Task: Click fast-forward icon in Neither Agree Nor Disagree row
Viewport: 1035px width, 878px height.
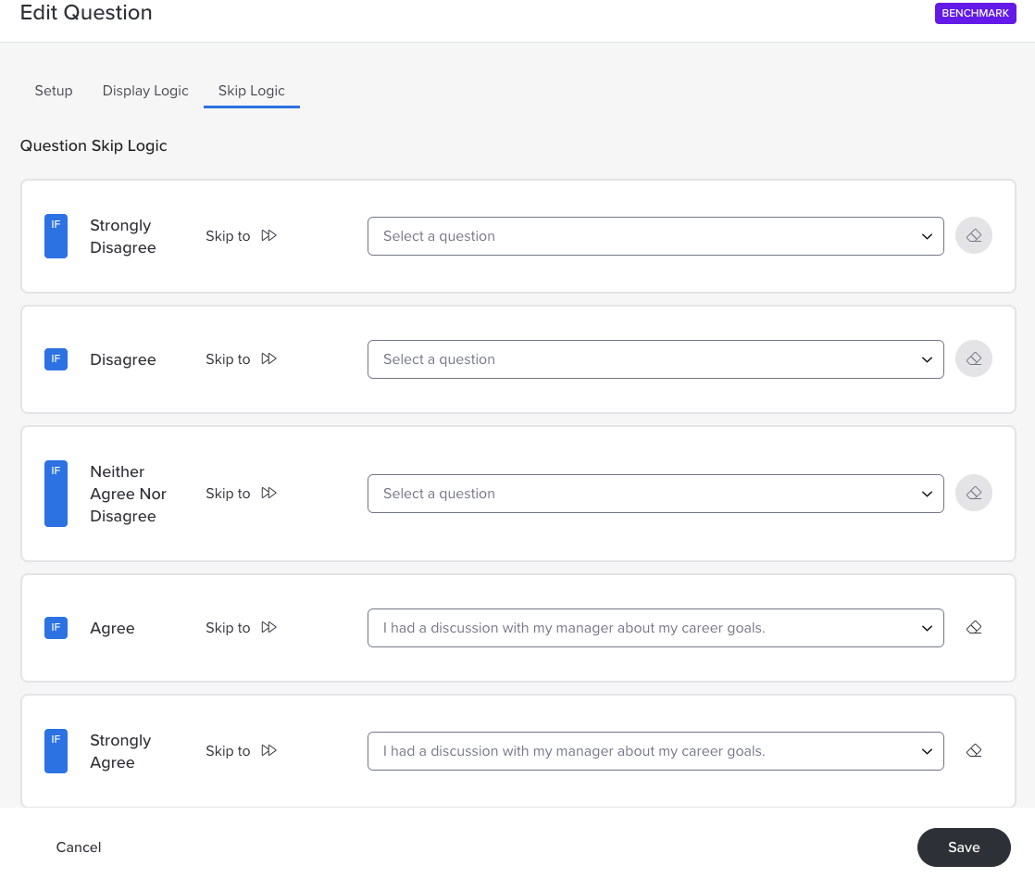Action: click(268, 493)
